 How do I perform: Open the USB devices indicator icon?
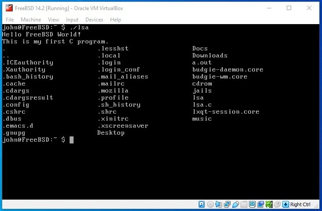pyautogui.click(x=235, y=204)
